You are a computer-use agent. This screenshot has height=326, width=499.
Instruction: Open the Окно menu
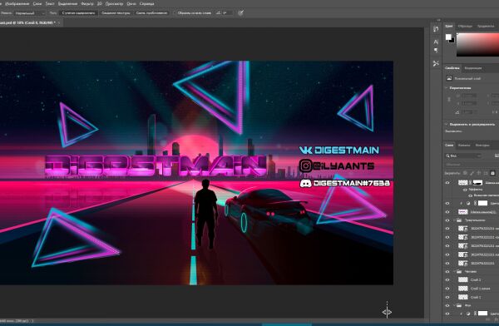point(131,4)
